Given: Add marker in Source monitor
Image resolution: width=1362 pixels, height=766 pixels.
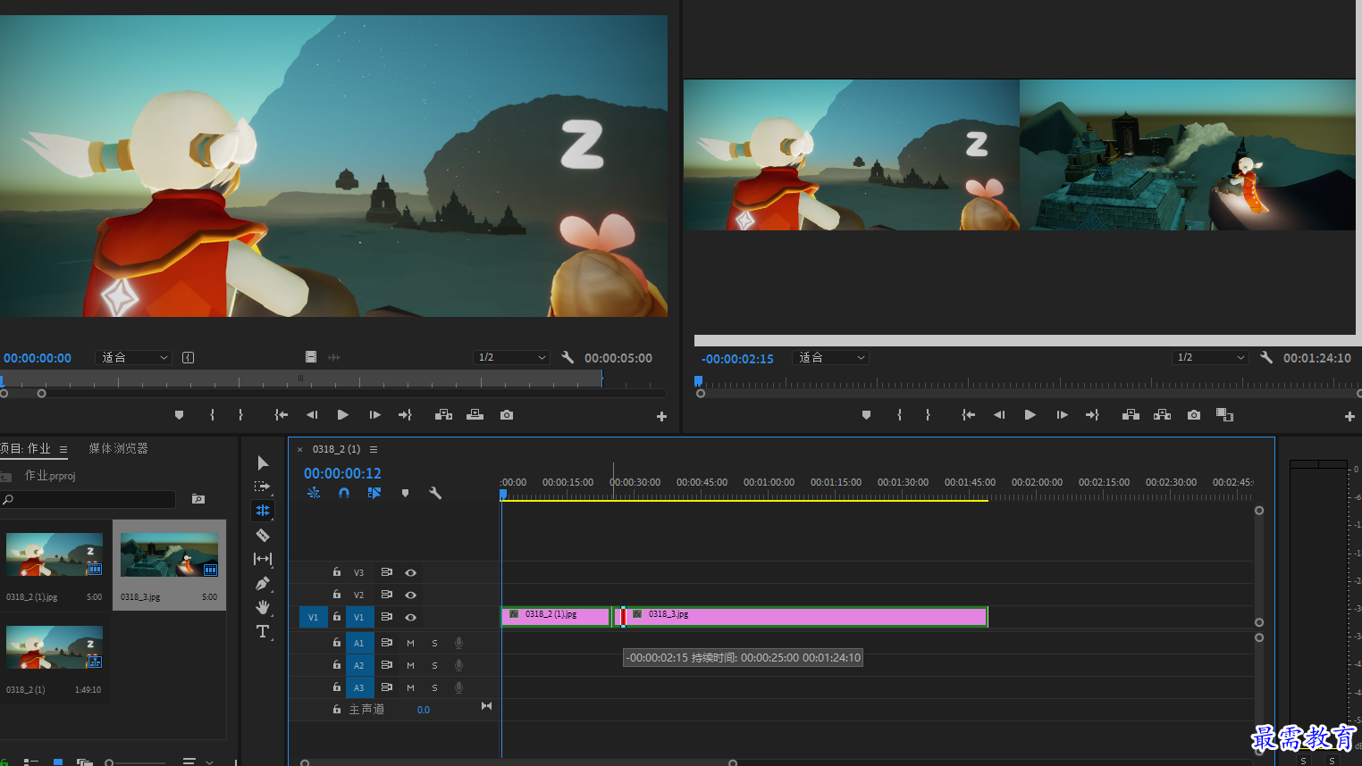Looking at the screenshot, I should click(x=179, y=415).
